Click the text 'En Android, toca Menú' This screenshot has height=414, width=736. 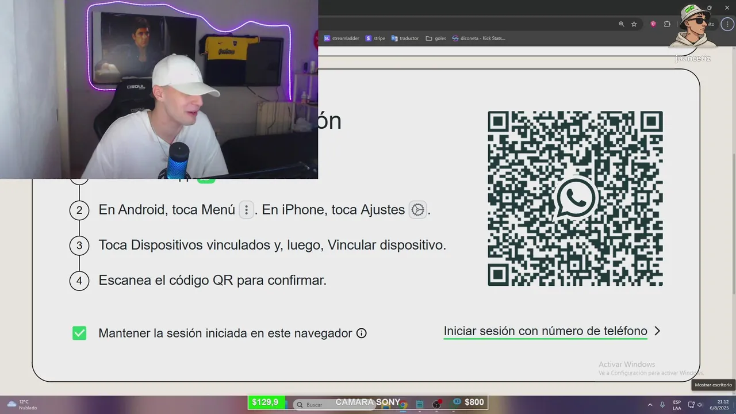pyautogui.click(x=167, y=210)
